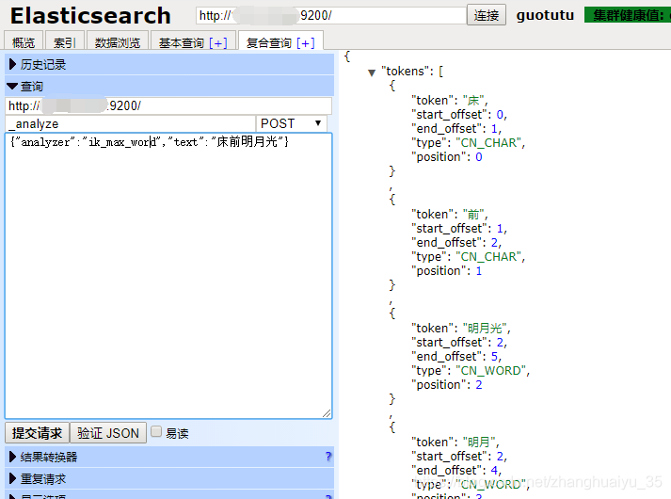Enable the 易读 pretty checkbox
This screenshot has width=671, height=499.
(156, 431)
